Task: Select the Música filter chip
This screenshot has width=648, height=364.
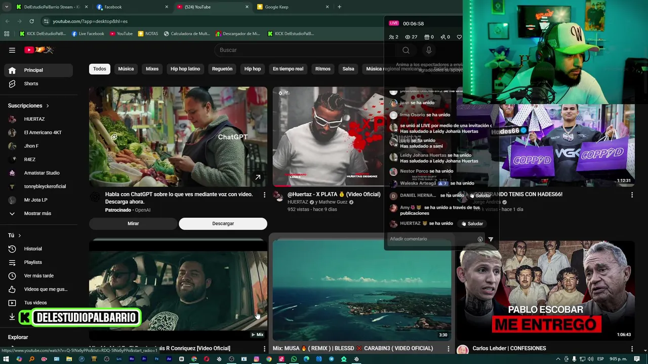Action: pos(126,69)
